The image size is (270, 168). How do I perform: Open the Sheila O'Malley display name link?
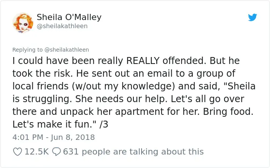[69, 17]
